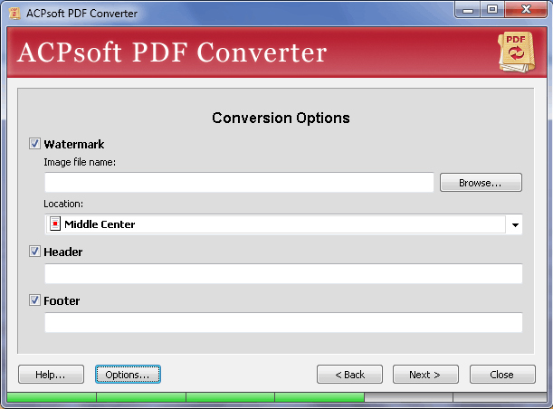Click into the Footer text field
This screenshot has width=553, height=409.
(283, 323)
